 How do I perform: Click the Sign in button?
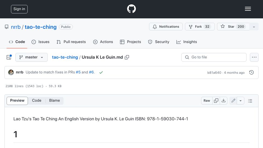pos(19,9)
